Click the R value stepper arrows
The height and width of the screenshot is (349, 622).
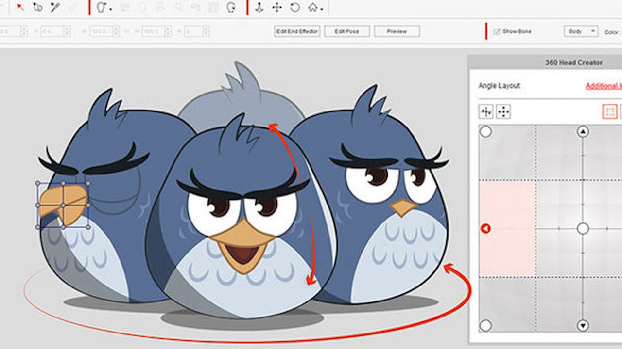pos(206,32)
